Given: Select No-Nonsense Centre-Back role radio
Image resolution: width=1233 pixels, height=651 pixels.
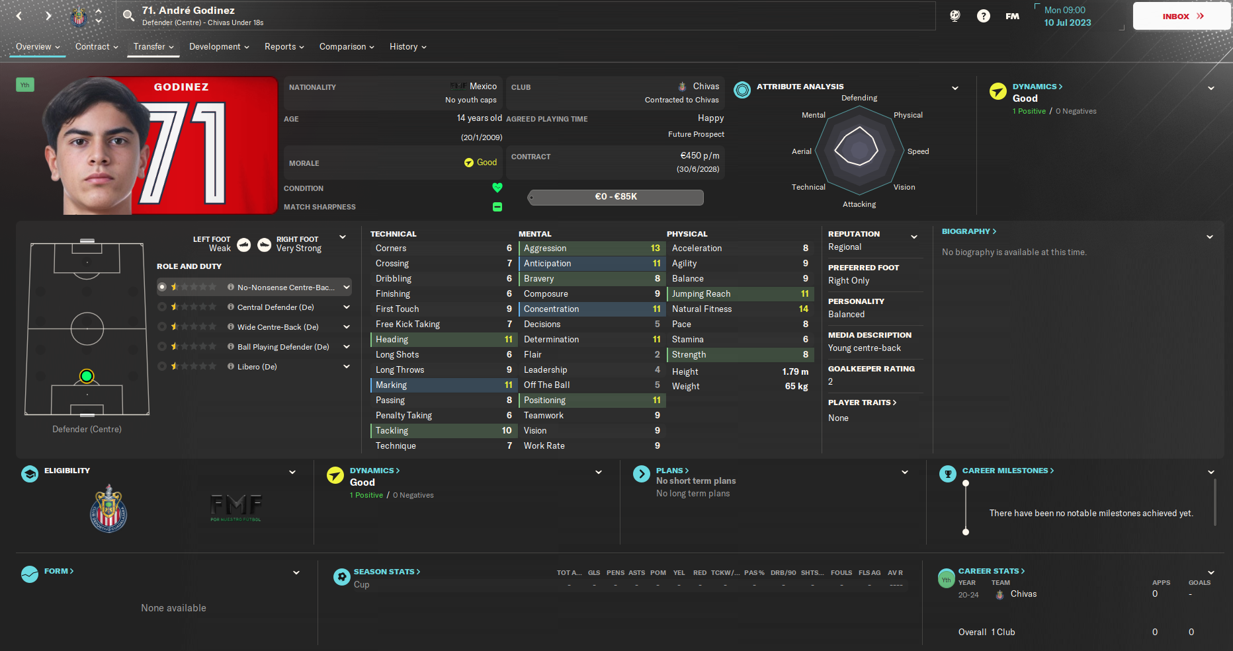Looking at the screenshot, I should [162, 287].
